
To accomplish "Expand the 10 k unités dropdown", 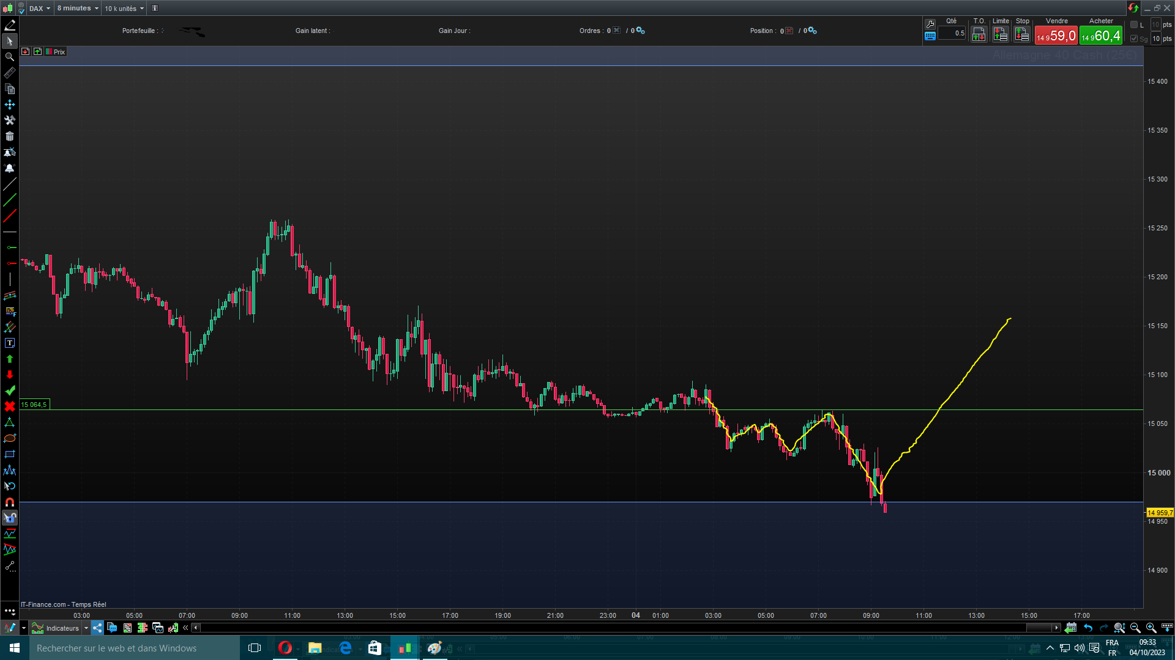I will tap(124, 9).
